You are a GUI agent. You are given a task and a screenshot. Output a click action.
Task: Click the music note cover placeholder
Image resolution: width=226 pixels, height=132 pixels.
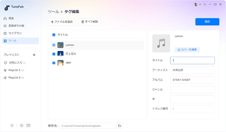[161, 43]
